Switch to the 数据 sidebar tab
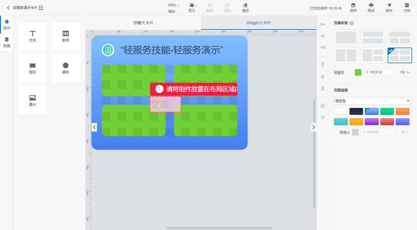This screenshot has height=230, width=417. pyautogui.click(x=7, y=42)
